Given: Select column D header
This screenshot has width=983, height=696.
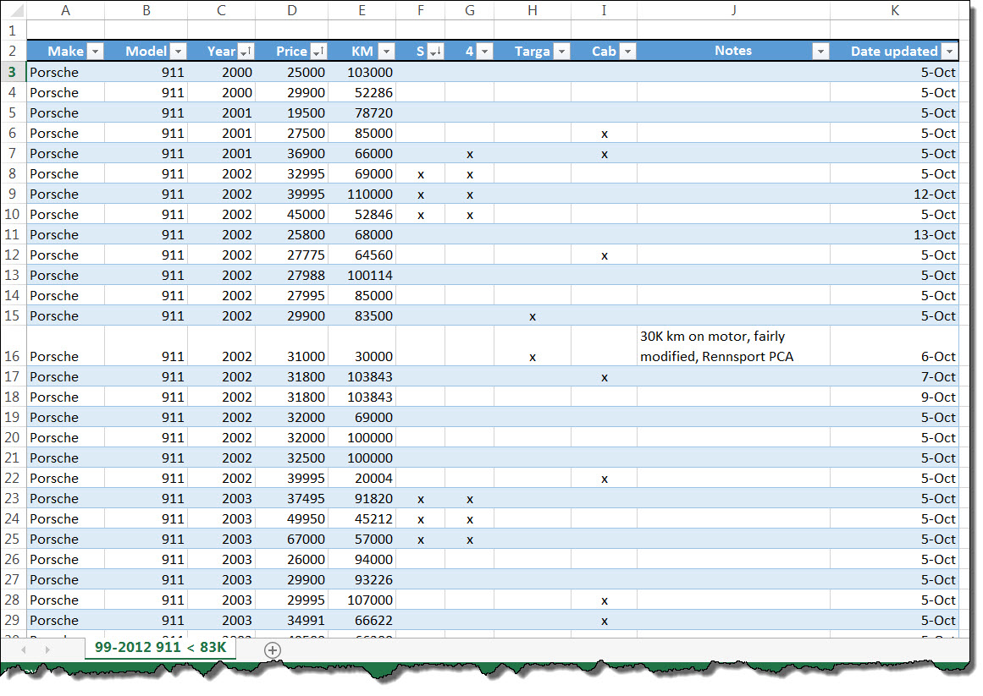Looking at the screenshot, I should coord(291,11).
